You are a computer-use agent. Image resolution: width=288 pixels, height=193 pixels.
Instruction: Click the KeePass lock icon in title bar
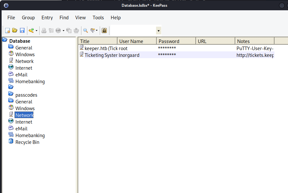(6, 5)
